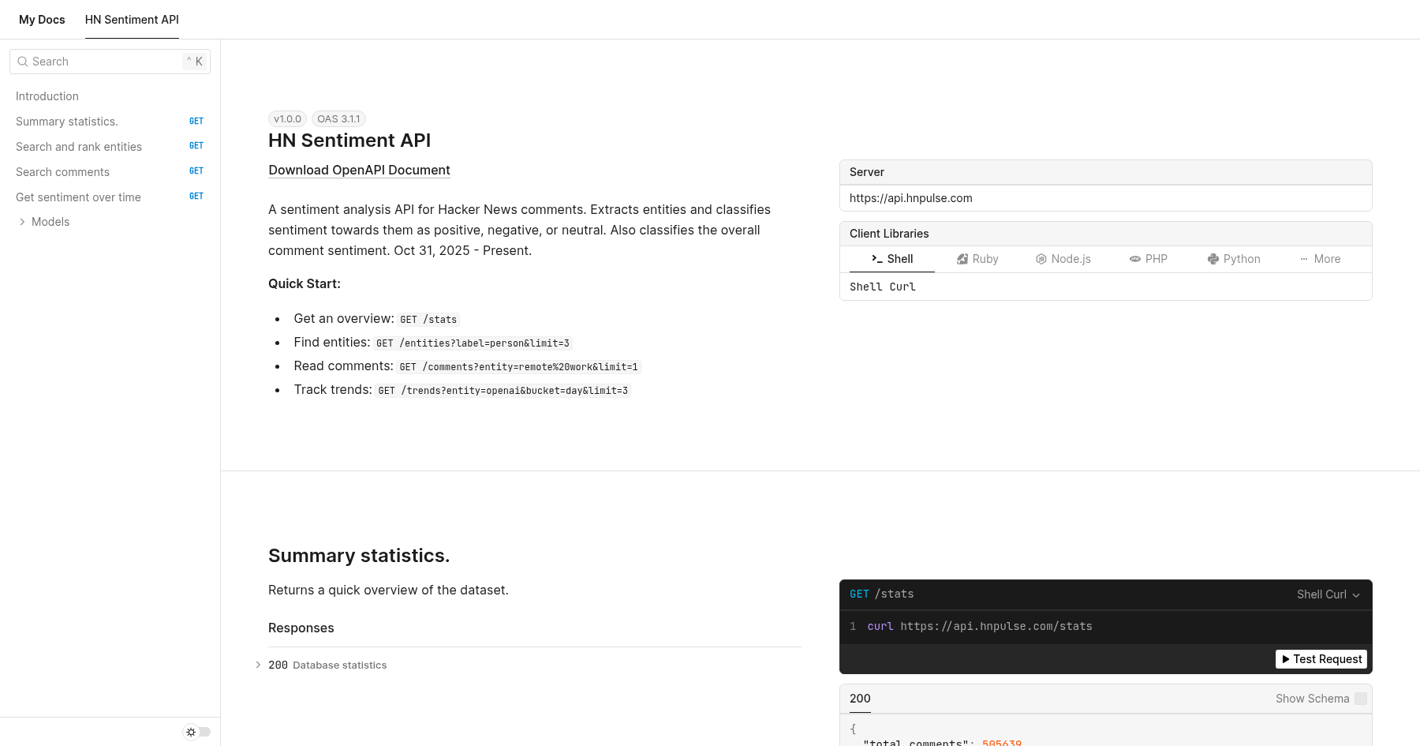Click the Test Request button
The width and height of the screenshot is (1420, 746).
(x=1321, y=658)
